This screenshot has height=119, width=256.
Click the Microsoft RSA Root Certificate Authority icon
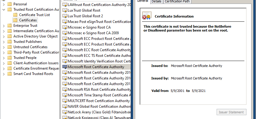[x=65, y=90]
